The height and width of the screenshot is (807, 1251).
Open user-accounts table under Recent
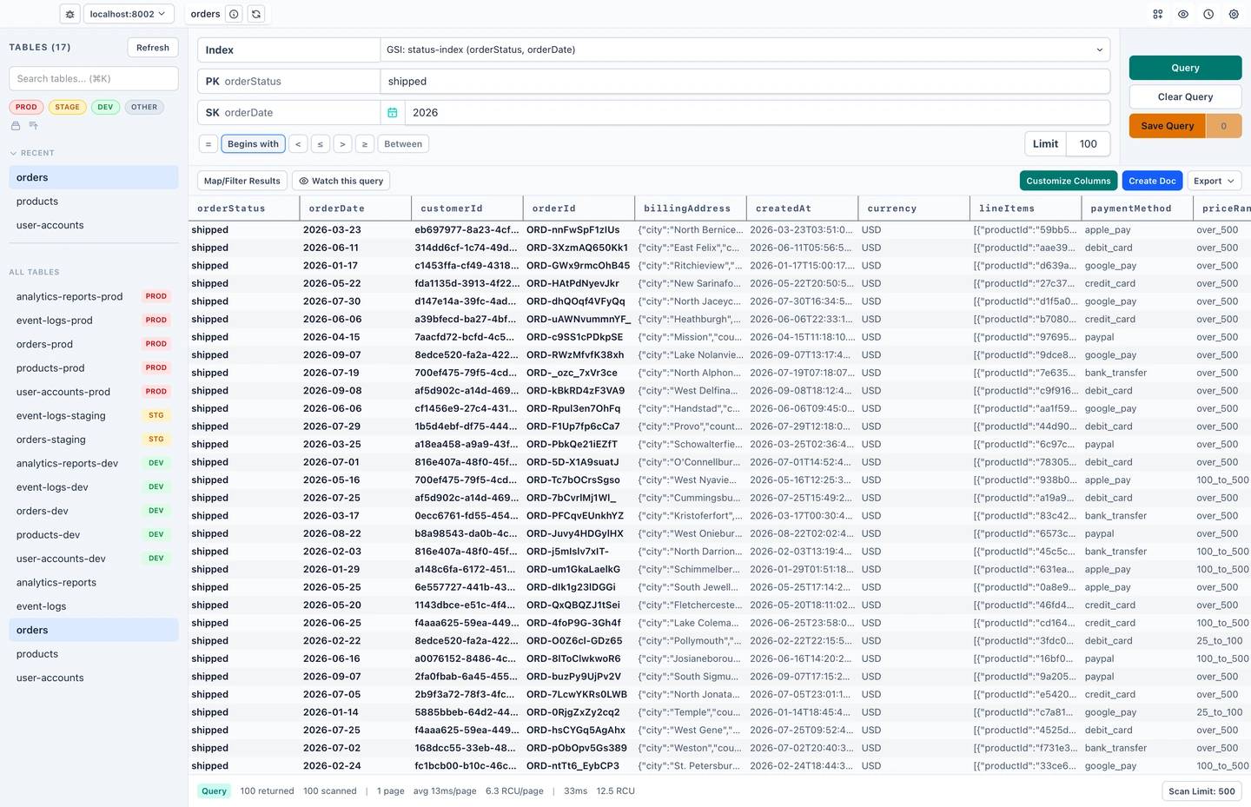[93, 225]
